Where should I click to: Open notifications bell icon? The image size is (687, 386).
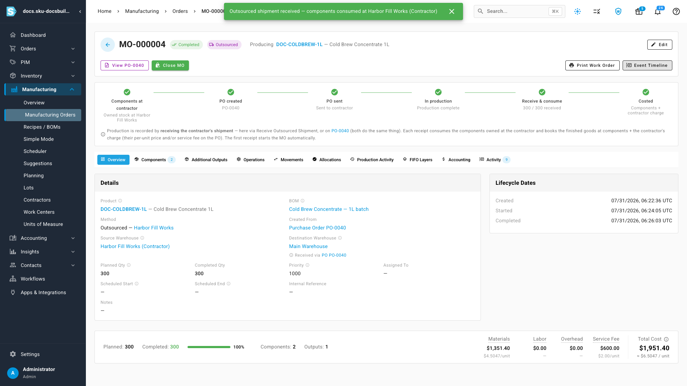[x=658, y=12]
